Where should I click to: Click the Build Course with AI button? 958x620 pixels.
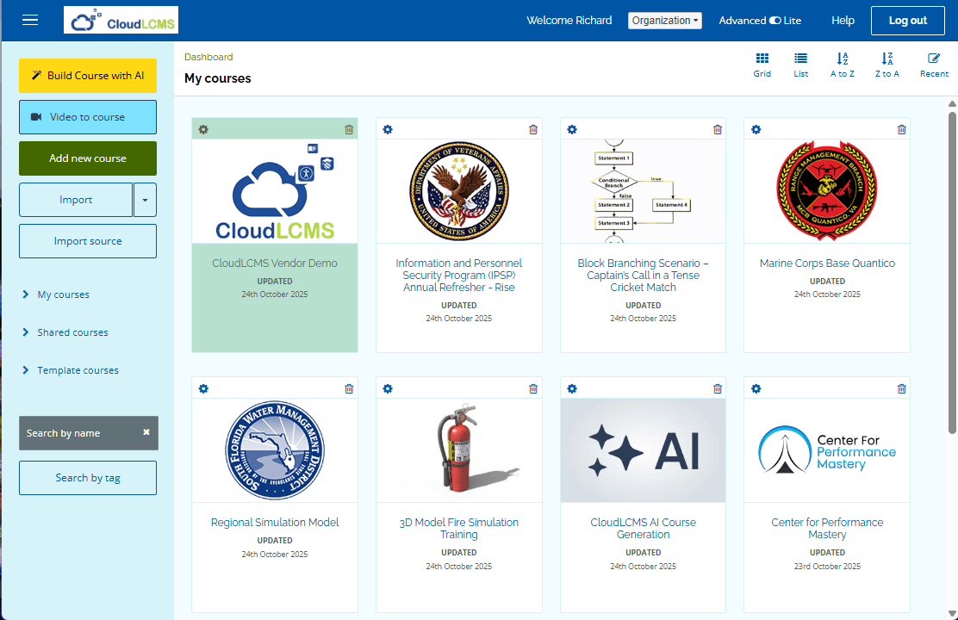[x=87, y=75]
